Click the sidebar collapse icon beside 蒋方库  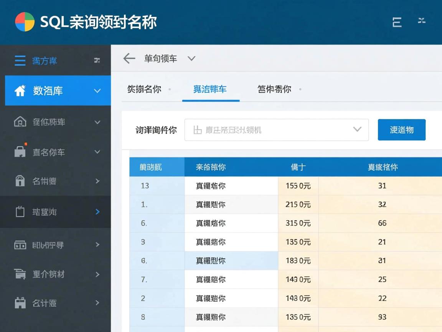[97, 61]
